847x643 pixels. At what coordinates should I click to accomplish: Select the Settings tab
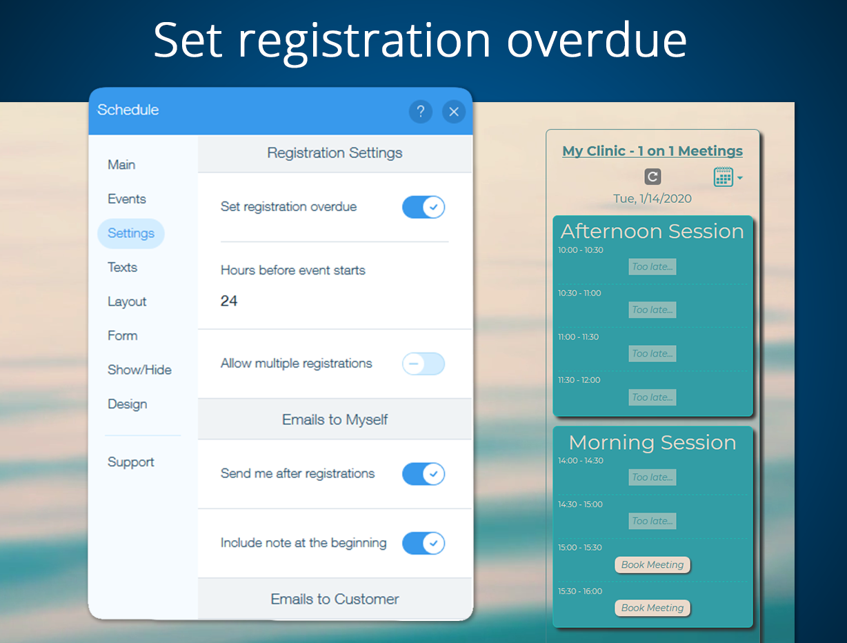tap(131, 233)
